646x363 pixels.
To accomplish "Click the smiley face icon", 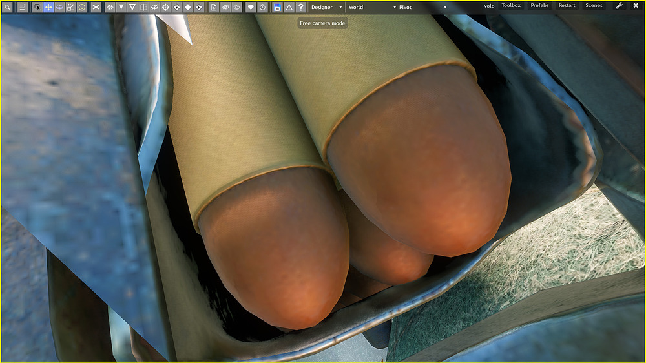I will (x=82, y=7).
